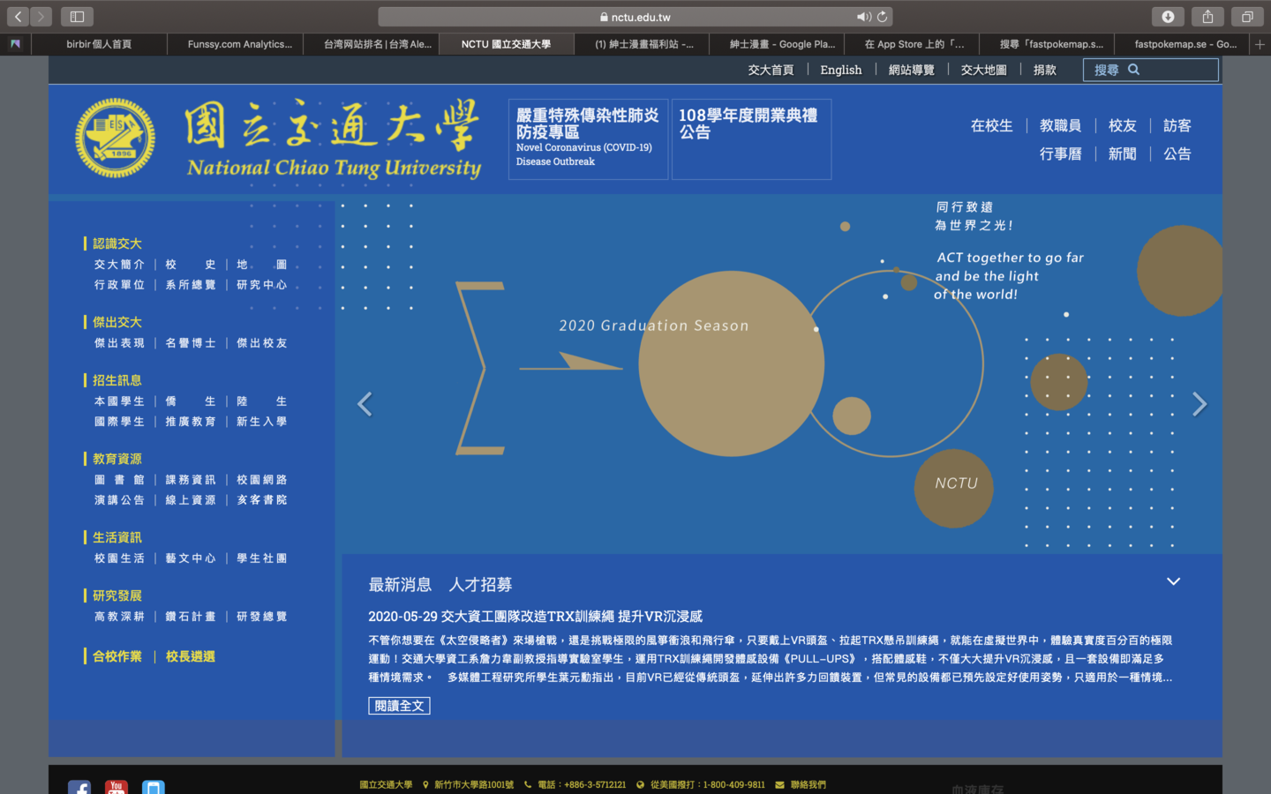The height and width of the screenshot is (794, 1271).
Task: Open 圖書館 library link
Action: coord(119,480)
